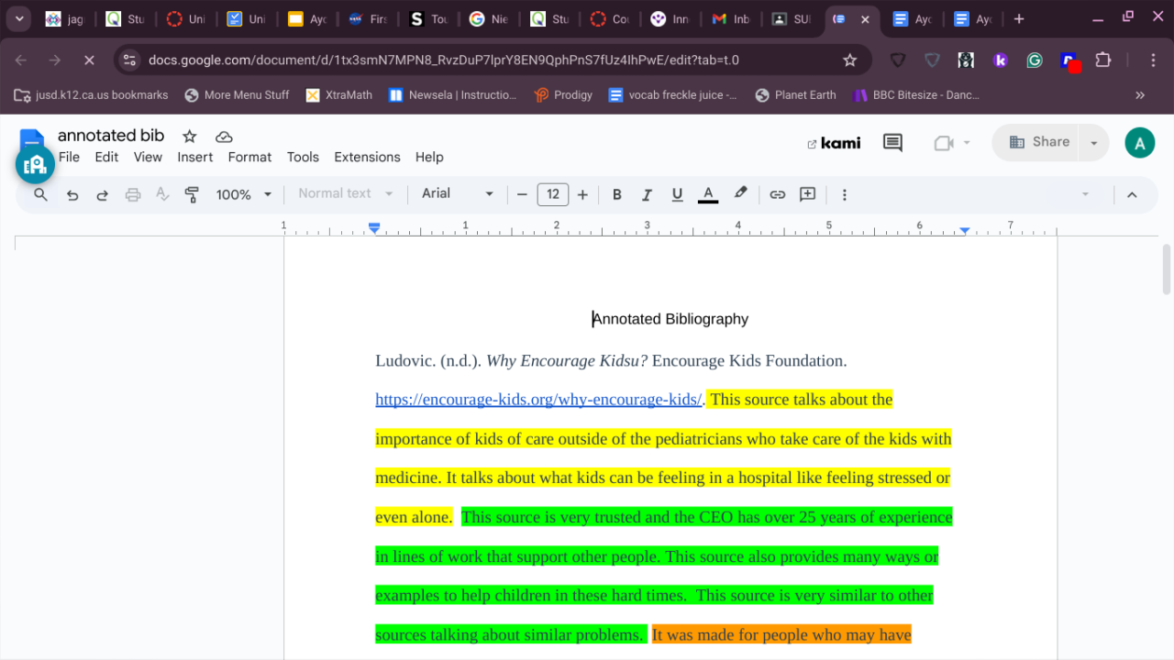Screen dimensions: 1174x660
Task: Click the Undo arrow in toolbar
Action: pyautogui.click(x=72, y=194)
